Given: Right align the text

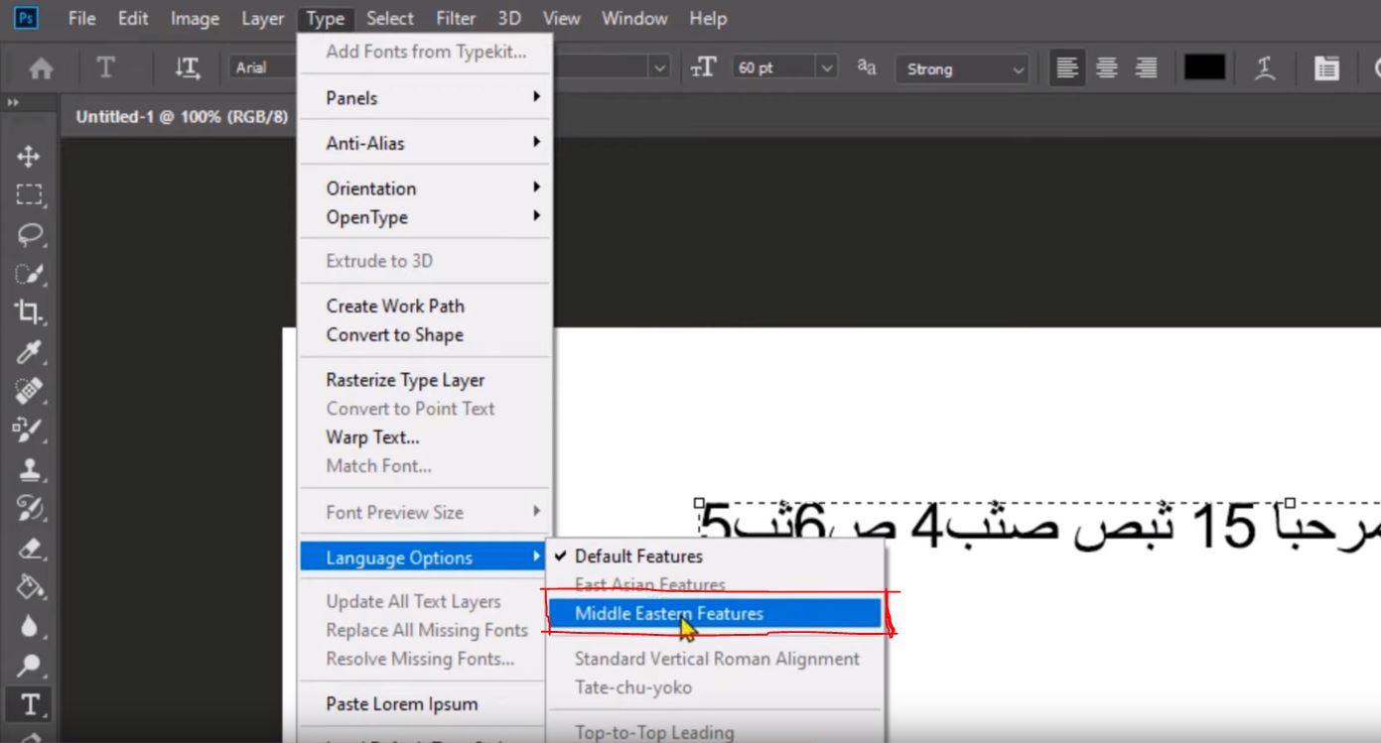Looking at the screenshot, I should [1146, 67].
